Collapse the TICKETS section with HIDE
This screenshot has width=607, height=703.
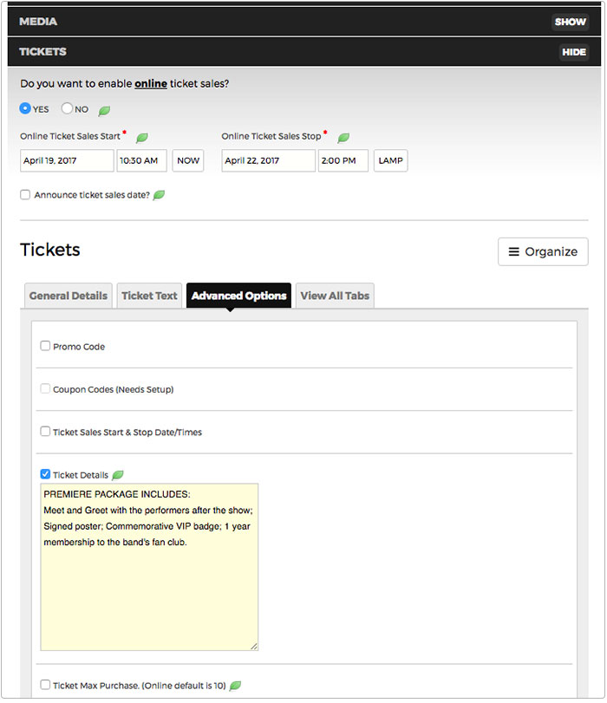coord(573,52)
